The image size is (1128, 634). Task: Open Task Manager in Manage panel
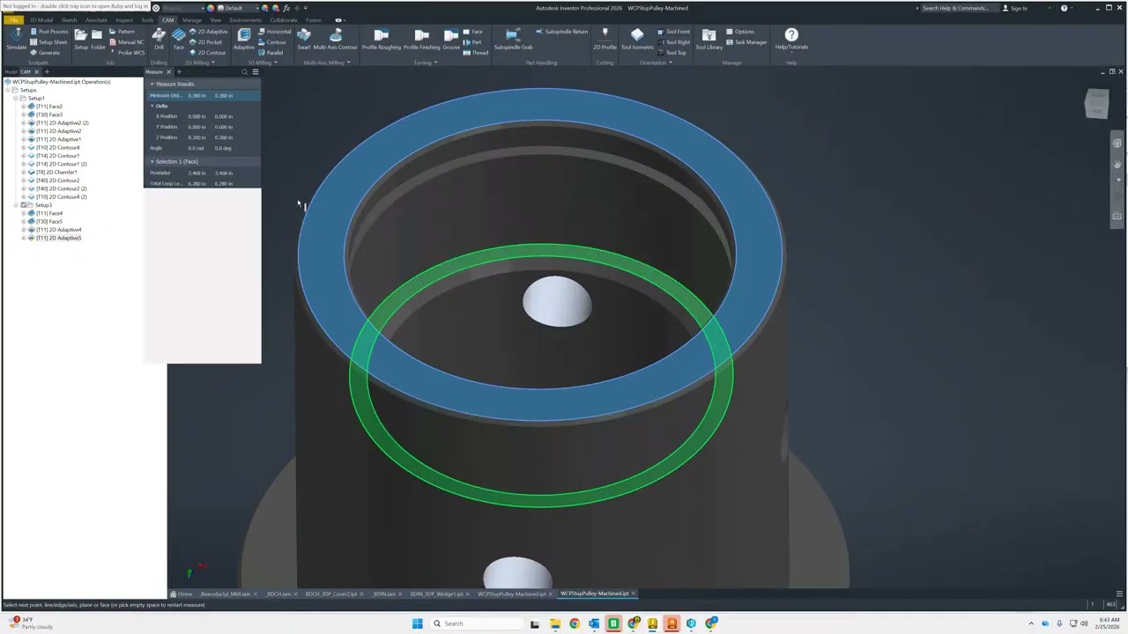tap(746, 42)
